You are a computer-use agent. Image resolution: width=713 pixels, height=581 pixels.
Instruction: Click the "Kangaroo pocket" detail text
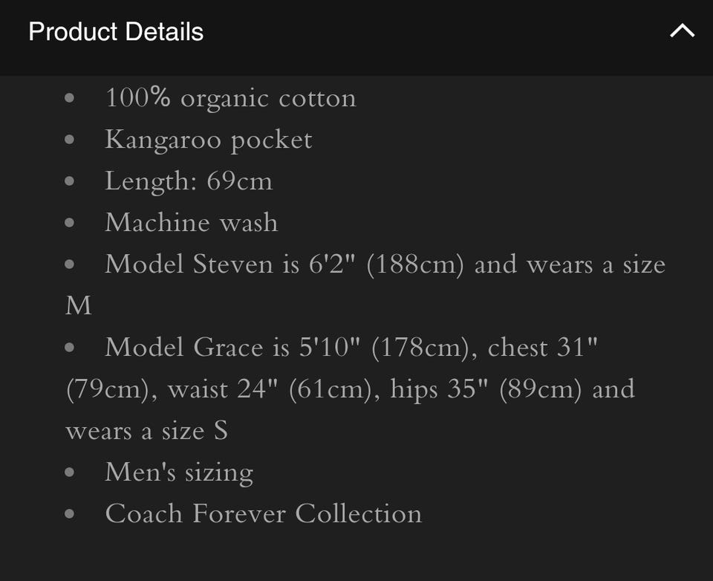tap(208, 140)
